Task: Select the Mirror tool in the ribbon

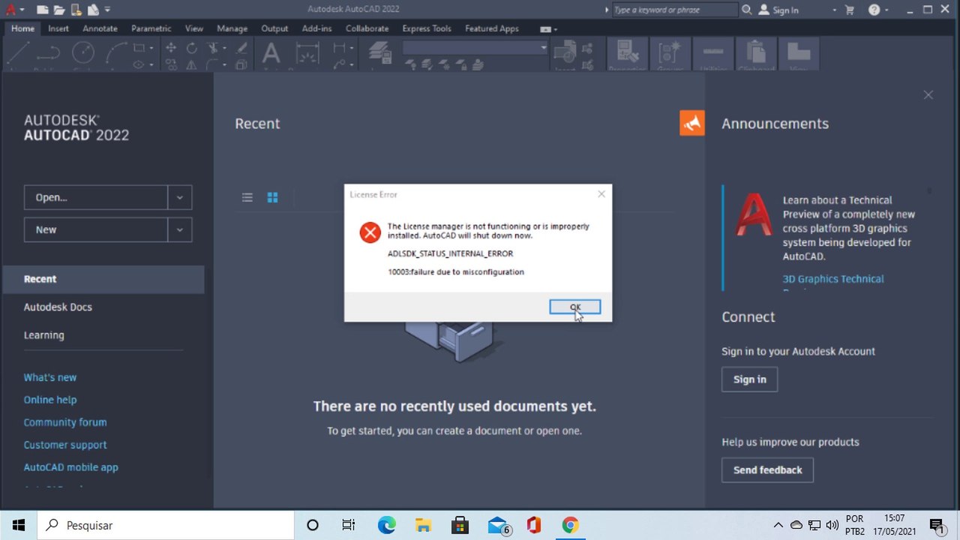Action: tap(192, 64)
